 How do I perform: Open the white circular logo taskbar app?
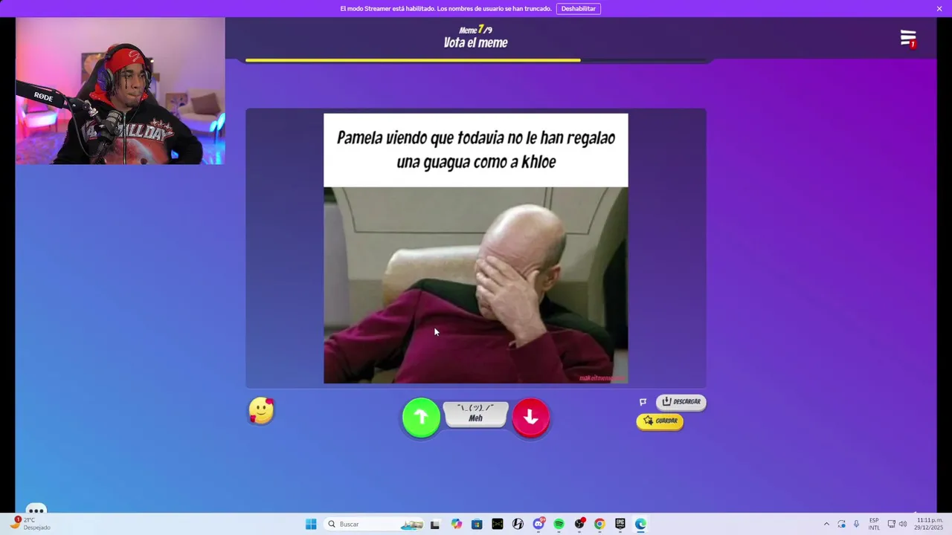pyautogui.click(x=518, y=524)
